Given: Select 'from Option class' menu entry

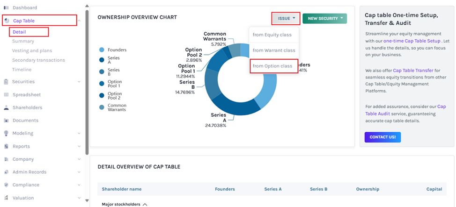Looking at the screenshot, I should 273,66.
